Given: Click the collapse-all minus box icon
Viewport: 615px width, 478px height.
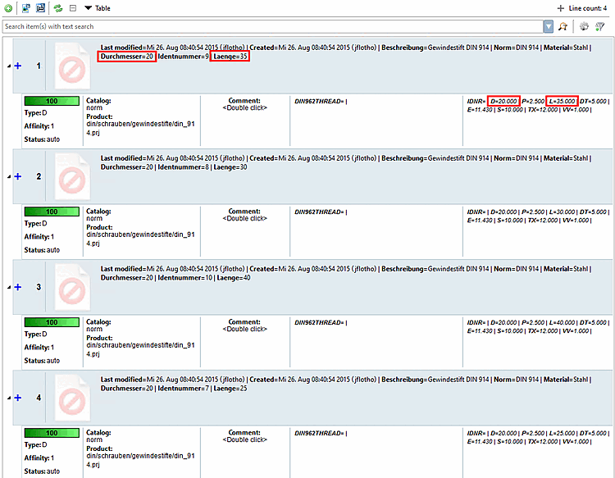Looking at the screenshot, I should (72, 8).
